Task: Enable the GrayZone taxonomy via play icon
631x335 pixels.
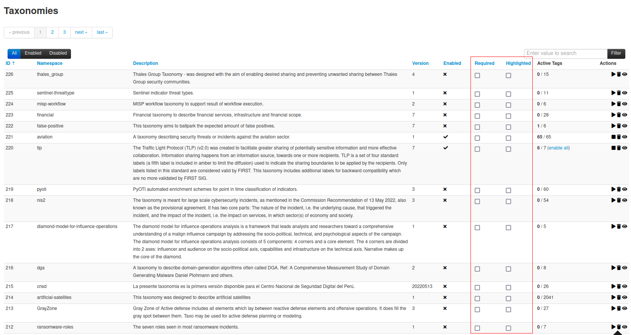Action: click(x=614, y=308)
